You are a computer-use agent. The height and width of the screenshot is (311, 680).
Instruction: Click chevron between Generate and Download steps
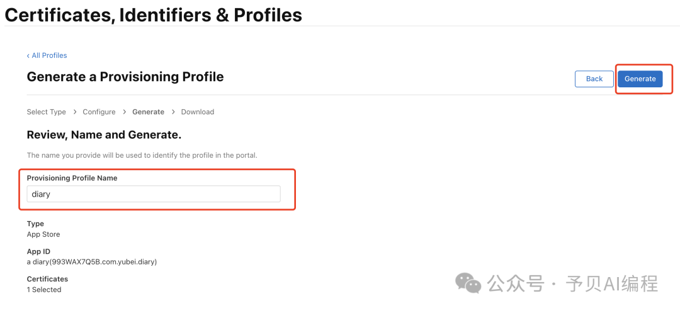[173, 112]
